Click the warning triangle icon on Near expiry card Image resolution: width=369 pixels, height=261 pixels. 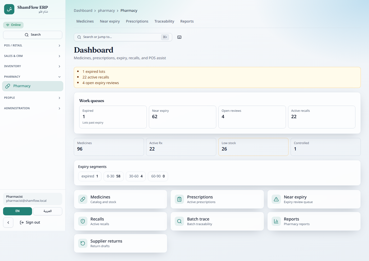click(276, 199)
